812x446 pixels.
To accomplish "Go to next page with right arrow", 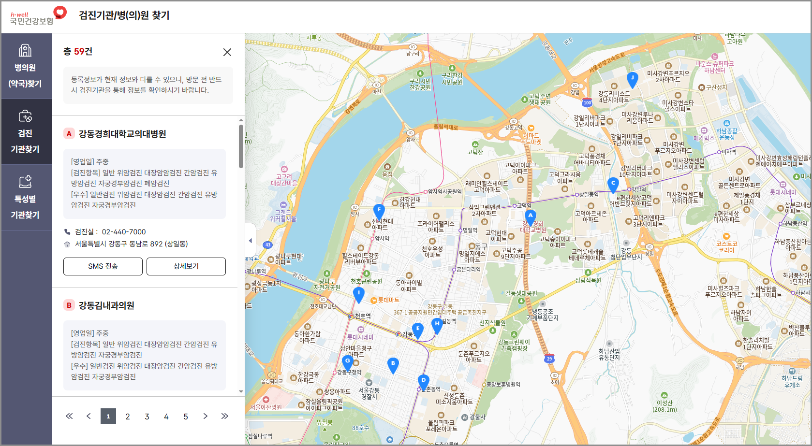I will [x=205, y=416].
